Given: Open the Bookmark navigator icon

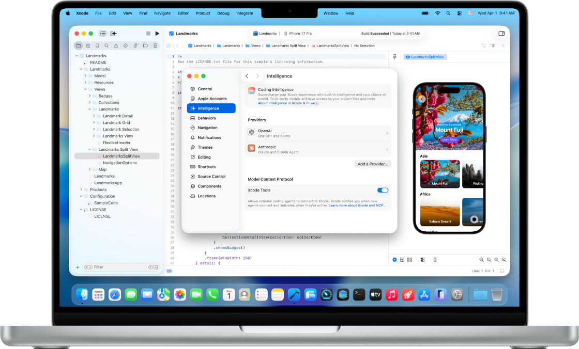Looking at the screenshot, I should (97, 45).
